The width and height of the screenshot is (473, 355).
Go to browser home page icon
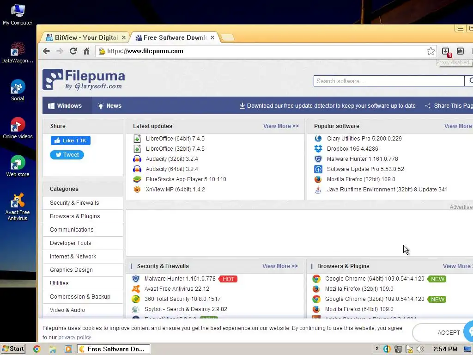pos(86,51)
